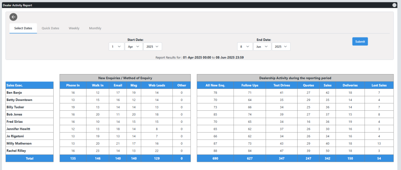Click the Lost Sales column header
The image size is (401, 170).
(379, 85)
